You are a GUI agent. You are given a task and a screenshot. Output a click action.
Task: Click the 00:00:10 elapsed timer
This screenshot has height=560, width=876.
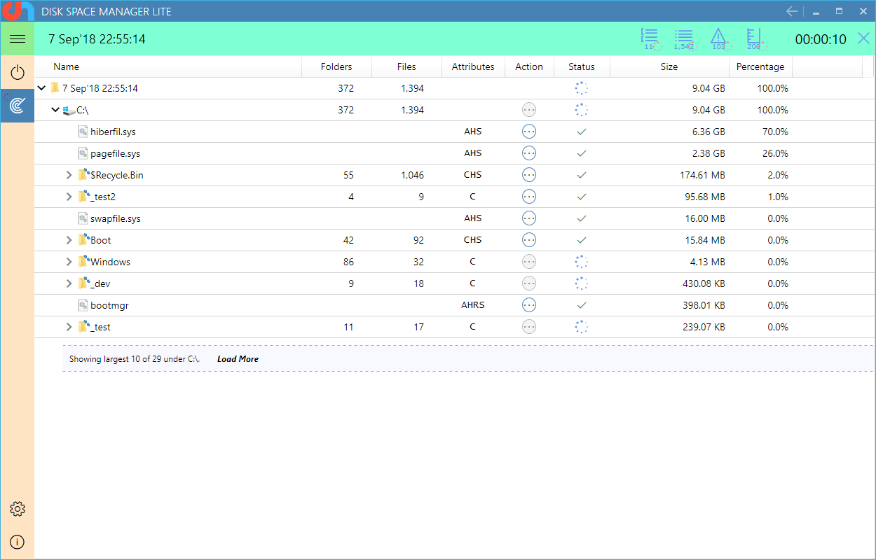click(821, 39)
